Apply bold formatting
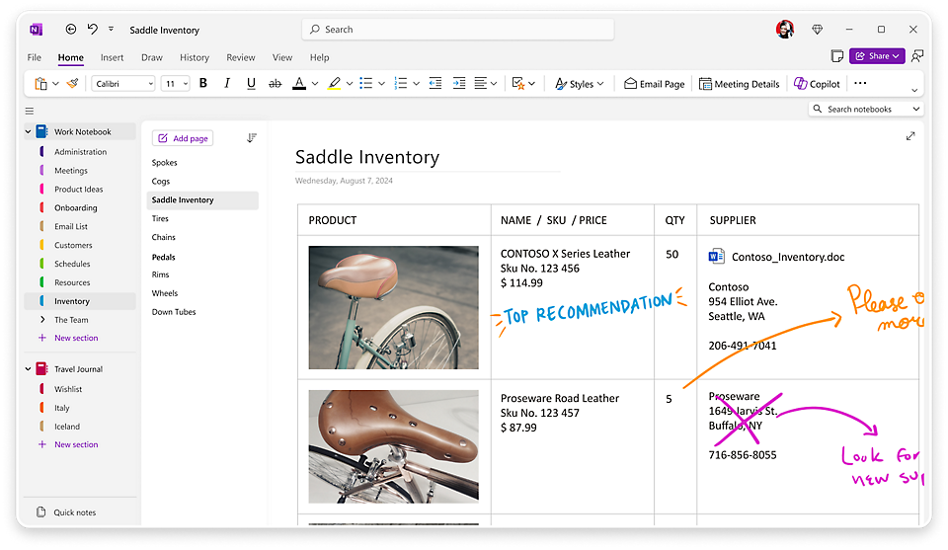 click(x=203, y=84)
